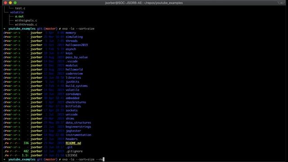This screenshot has height=162, width=288.
Task: Click the shims directory name
Action: coord(70,118)
